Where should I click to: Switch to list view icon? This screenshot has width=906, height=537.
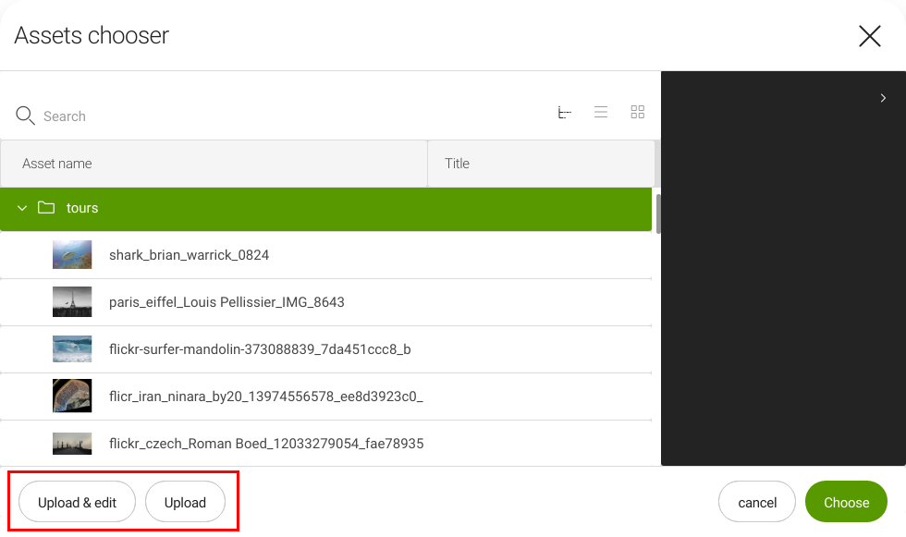point(601,113)
